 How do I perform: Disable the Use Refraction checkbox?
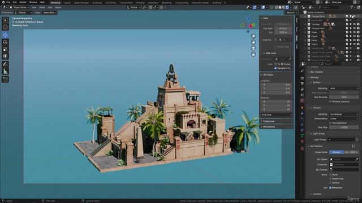click(x=330, y=188)
